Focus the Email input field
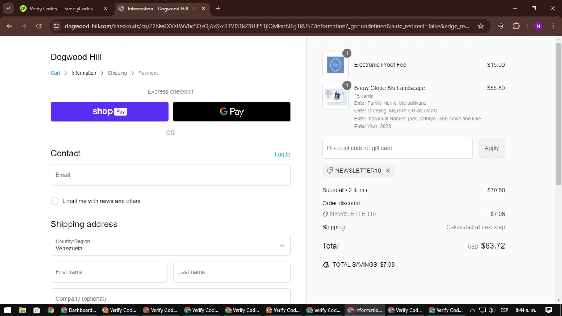 tap(170, 175)
